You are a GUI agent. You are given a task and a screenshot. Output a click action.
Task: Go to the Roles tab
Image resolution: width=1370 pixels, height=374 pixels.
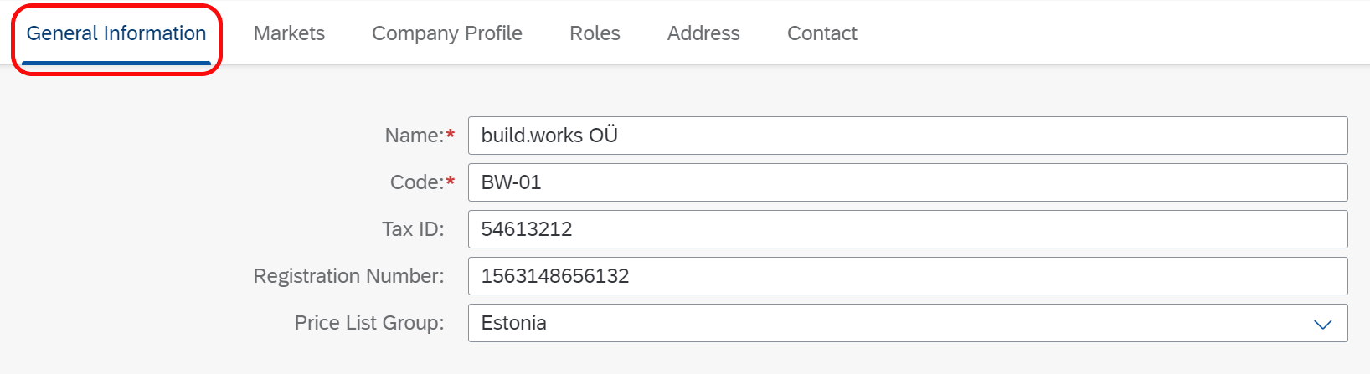[595, 33]
